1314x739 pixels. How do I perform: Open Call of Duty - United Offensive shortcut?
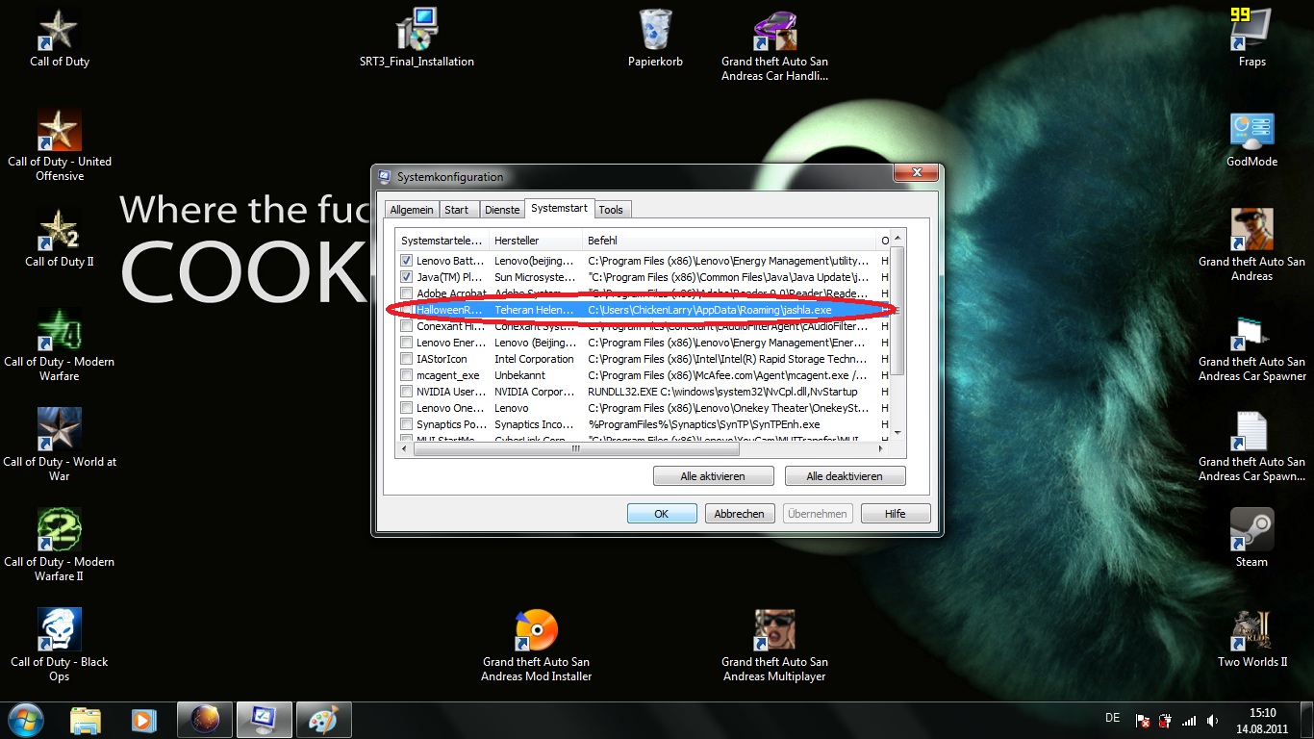60,145
